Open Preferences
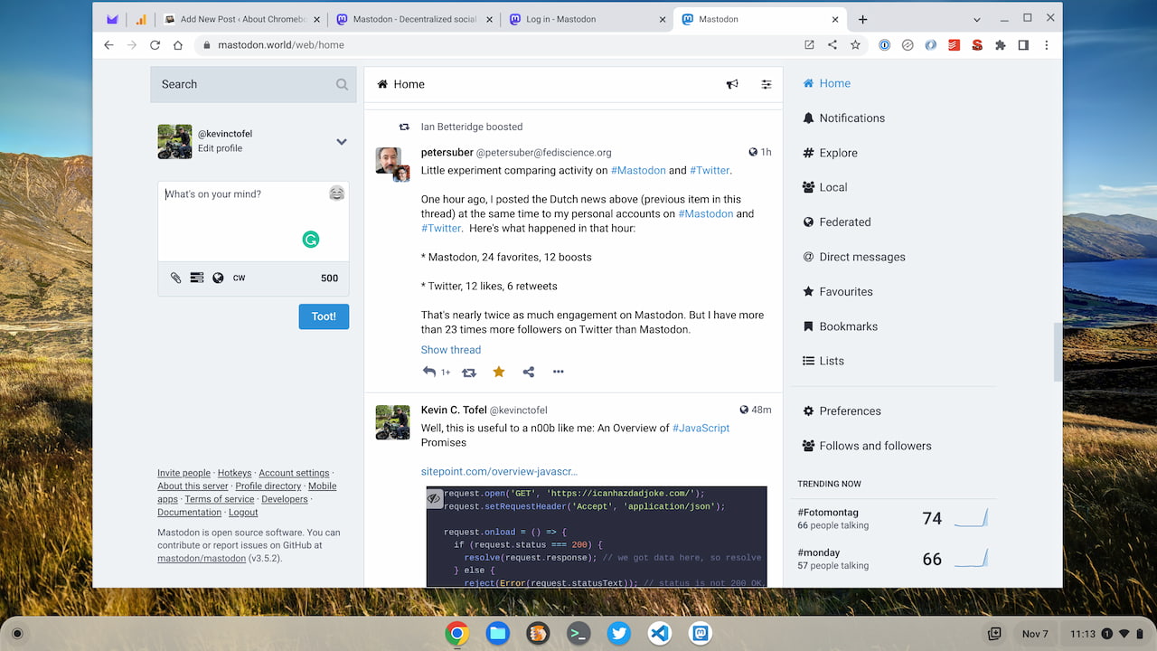This screenshot has height=651, width=1157. click(x=842, y=411)
